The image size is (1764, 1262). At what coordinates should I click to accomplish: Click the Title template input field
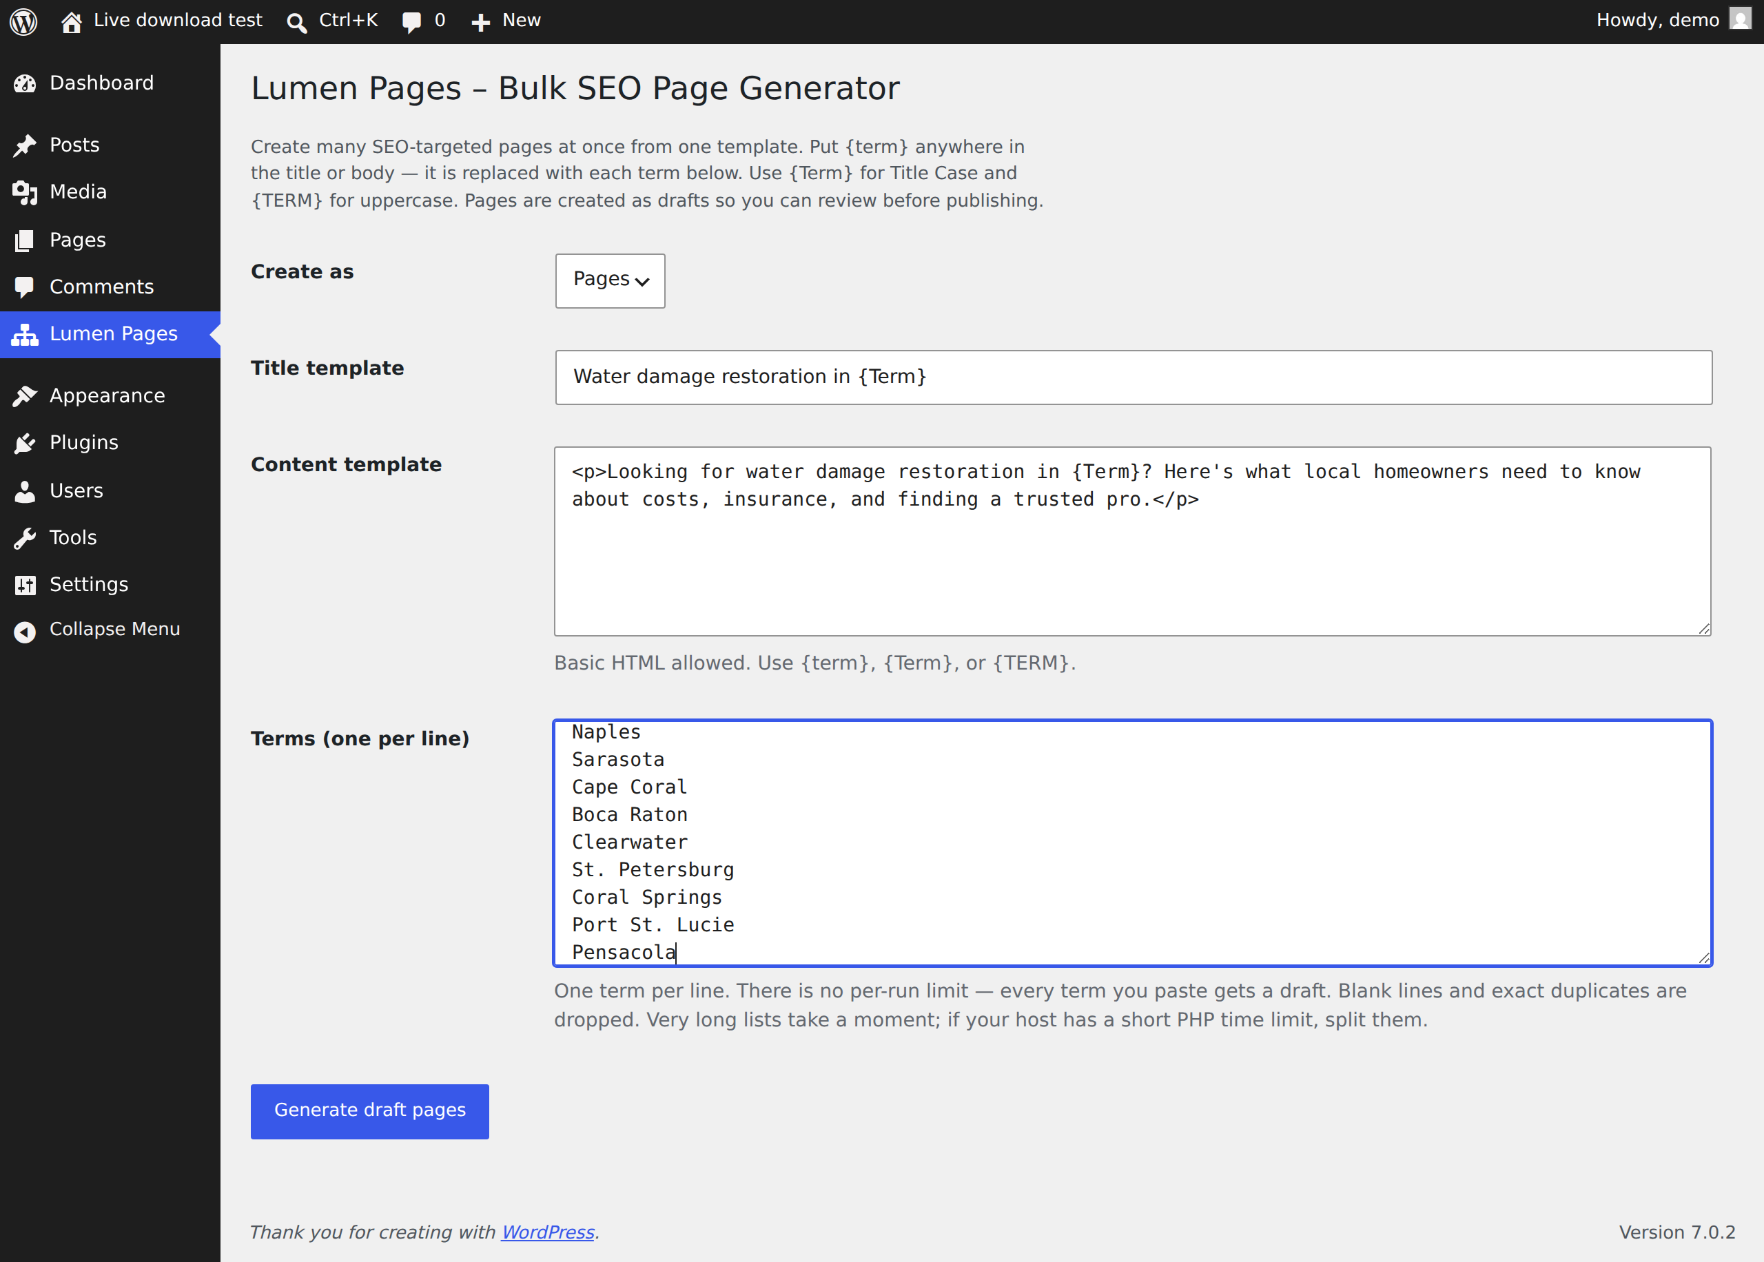(1133, 377)
